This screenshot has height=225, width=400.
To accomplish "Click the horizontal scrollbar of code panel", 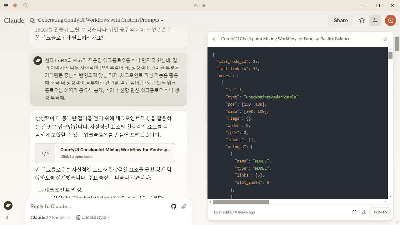I will [x=241, y=202].
